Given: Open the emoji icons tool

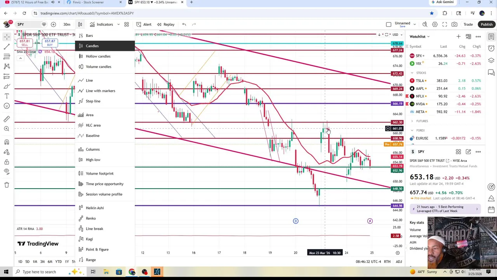Looking at the screenshot, I should tap(7, 106).
